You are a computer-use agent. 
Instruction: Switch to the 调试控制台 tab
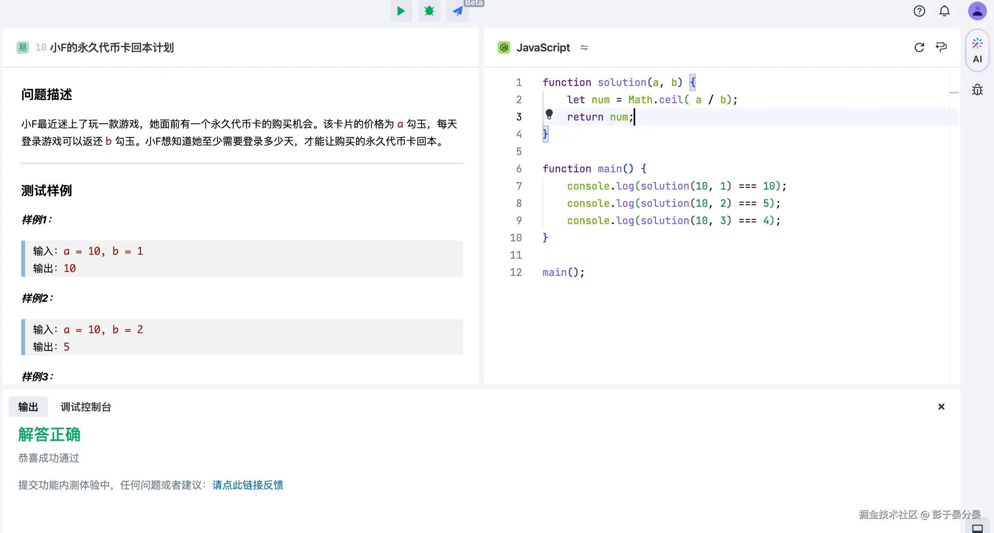pos(86,407)
